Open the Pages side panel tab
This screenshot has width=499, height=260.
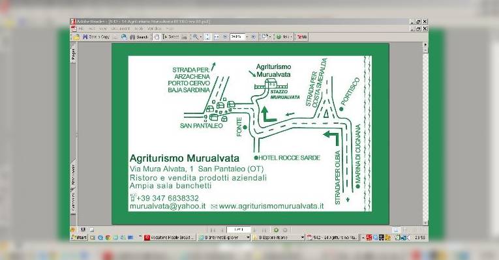[73, 54]
